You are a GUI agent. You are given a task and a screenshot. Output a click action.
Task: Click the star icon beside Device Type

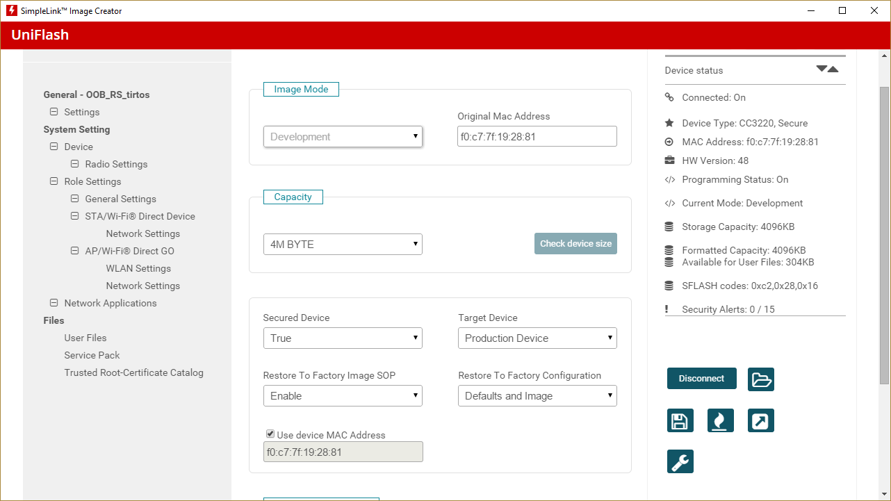click(669, 123)
